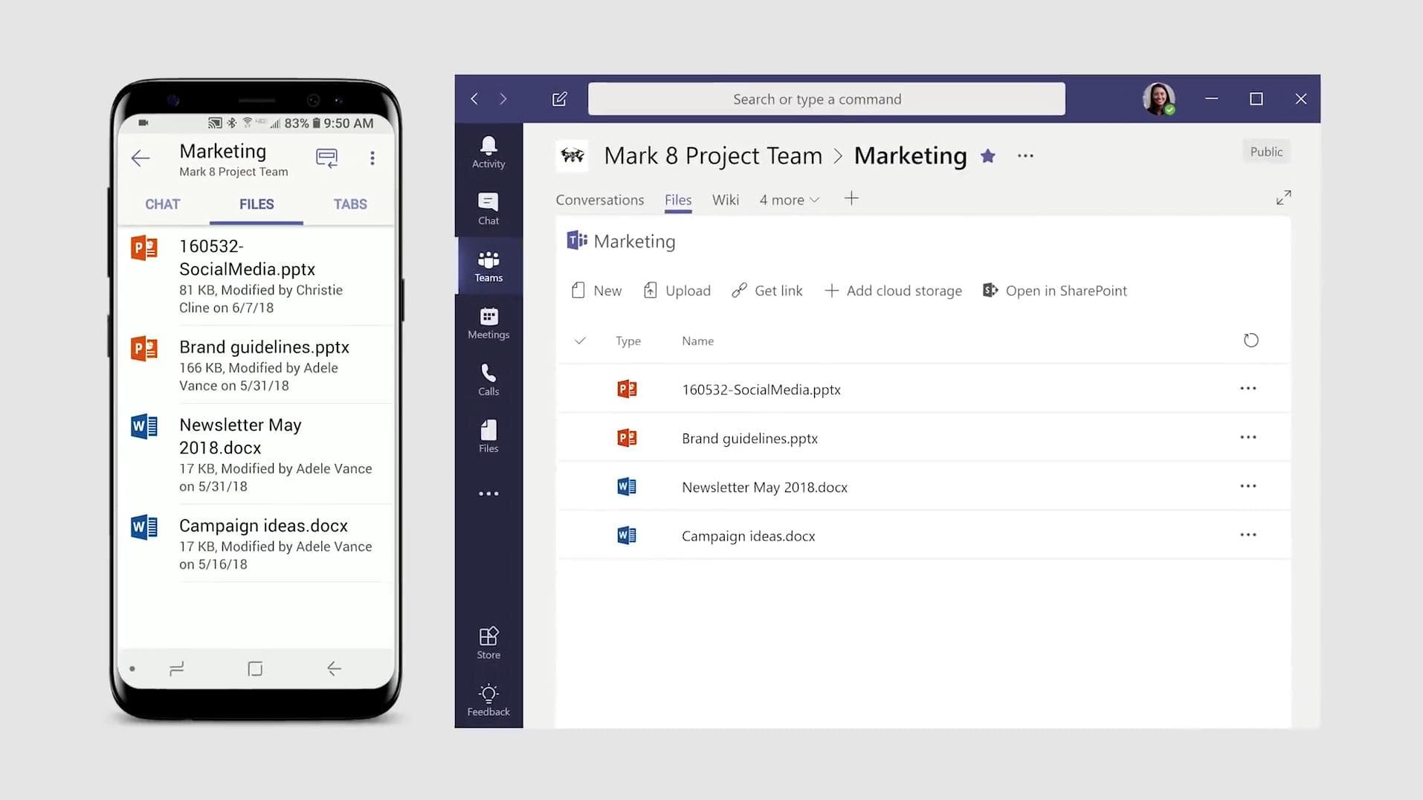This screenshot has width=1423, height=800.
Task: Open the Meetings calendar icon
Action: [x=488, y=323]
